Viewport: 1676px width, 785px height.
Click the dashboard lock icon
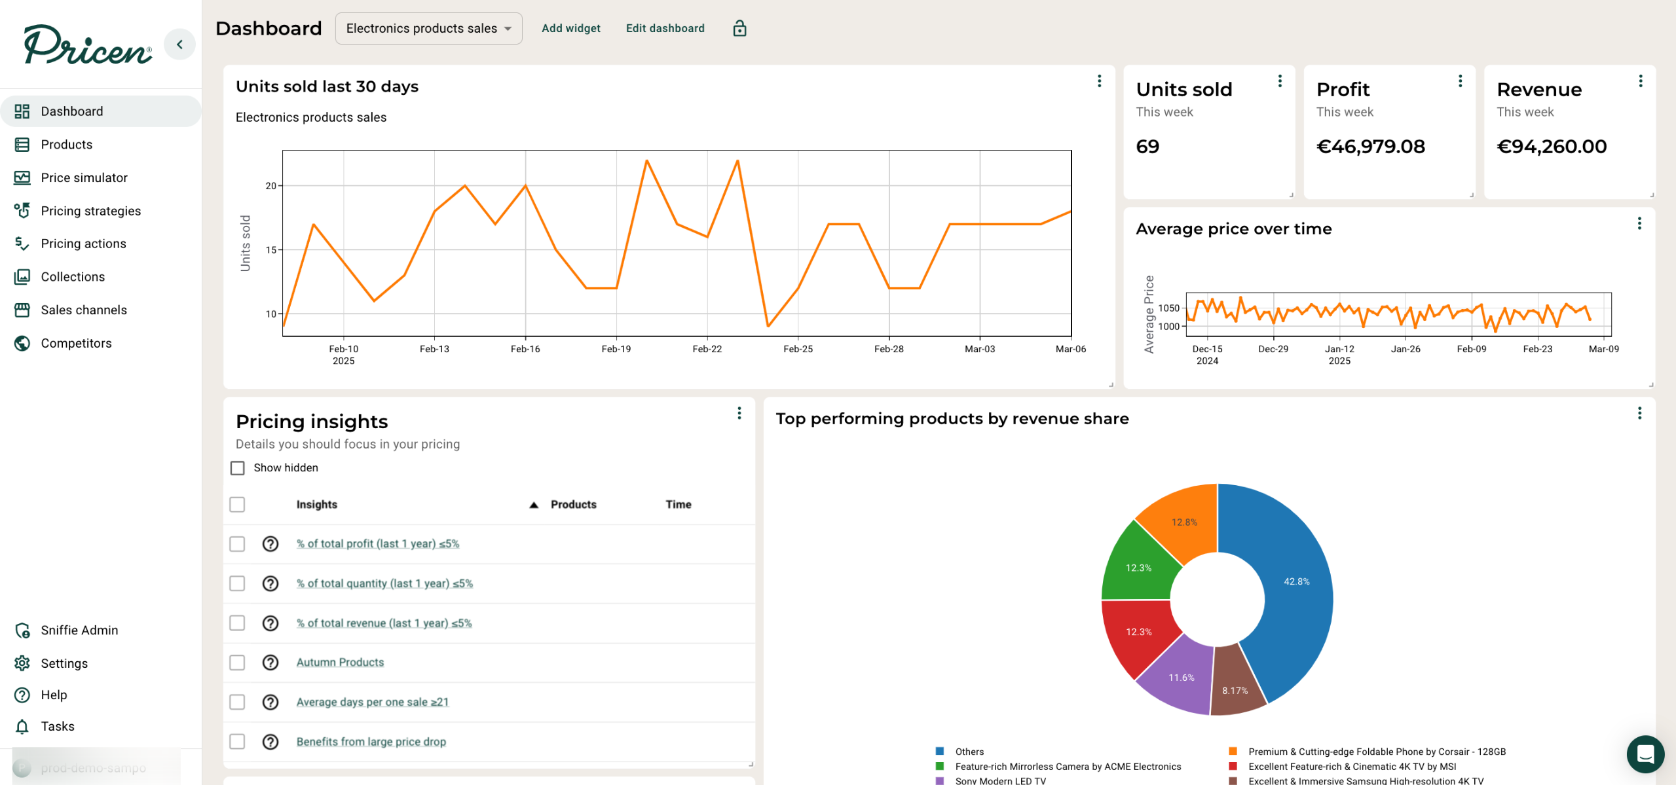tap(739, 28)
